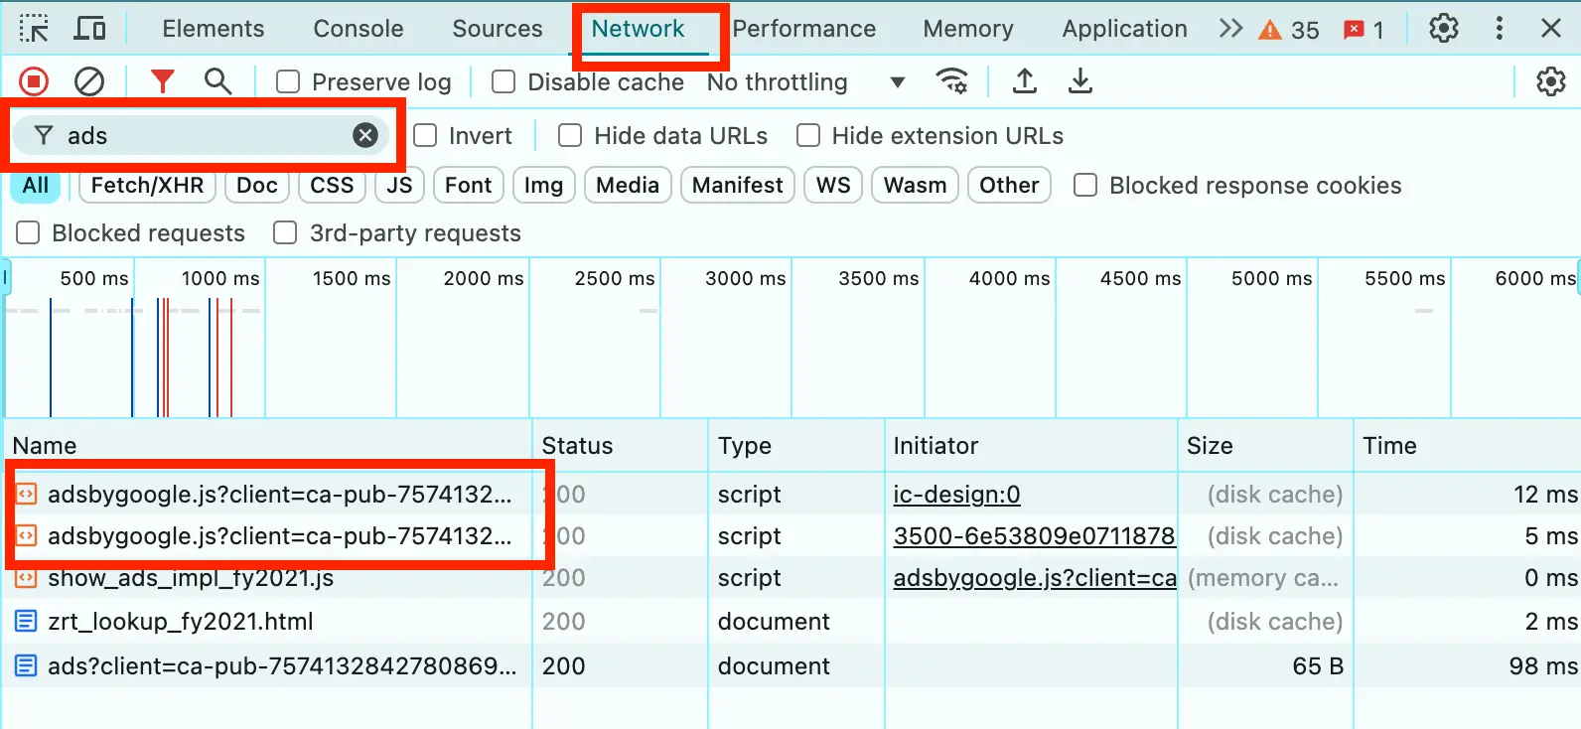Clear the 'ads' filter text
The height and width of the screenshot is (729, 1581).
click(365, 135)
